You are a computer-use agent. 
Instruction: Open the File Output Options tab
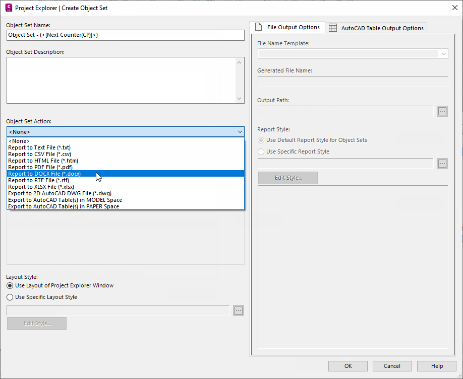288,27
